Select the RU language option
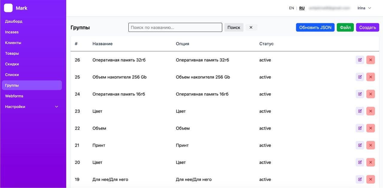This screenshot has width=383, height=188. click(x=302, y=8)
